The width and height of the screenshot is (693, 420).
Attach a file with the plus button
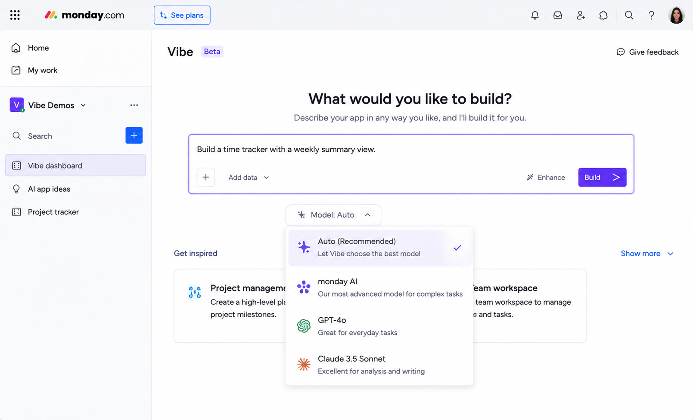(x=206, y=177)
